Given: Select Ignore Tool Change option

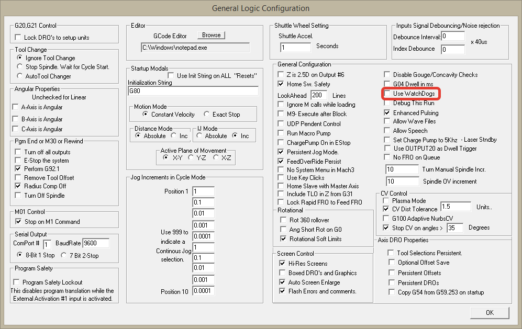Looking at the screenshot, I should coord(20,58).
